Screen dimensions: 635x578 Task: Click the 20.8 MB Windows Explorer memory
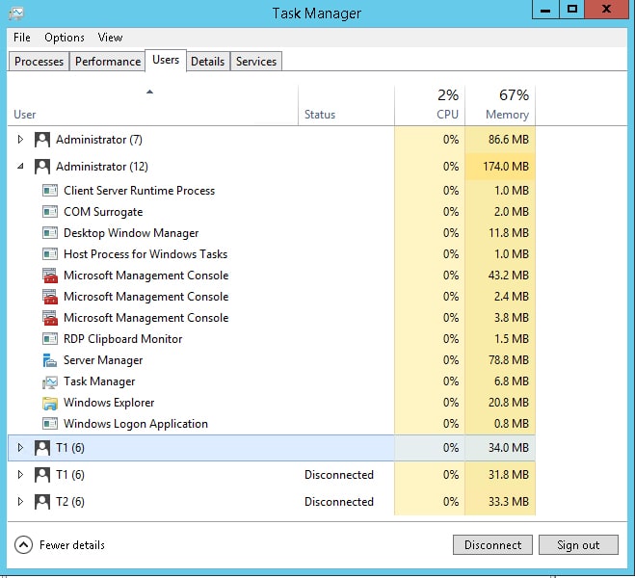(x=509, y=403)
